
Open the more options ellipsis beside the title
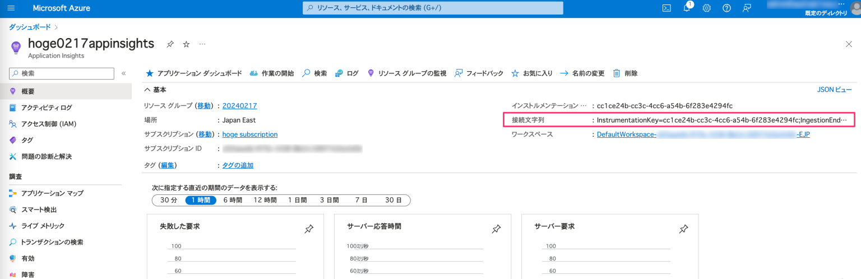[202, 44]
